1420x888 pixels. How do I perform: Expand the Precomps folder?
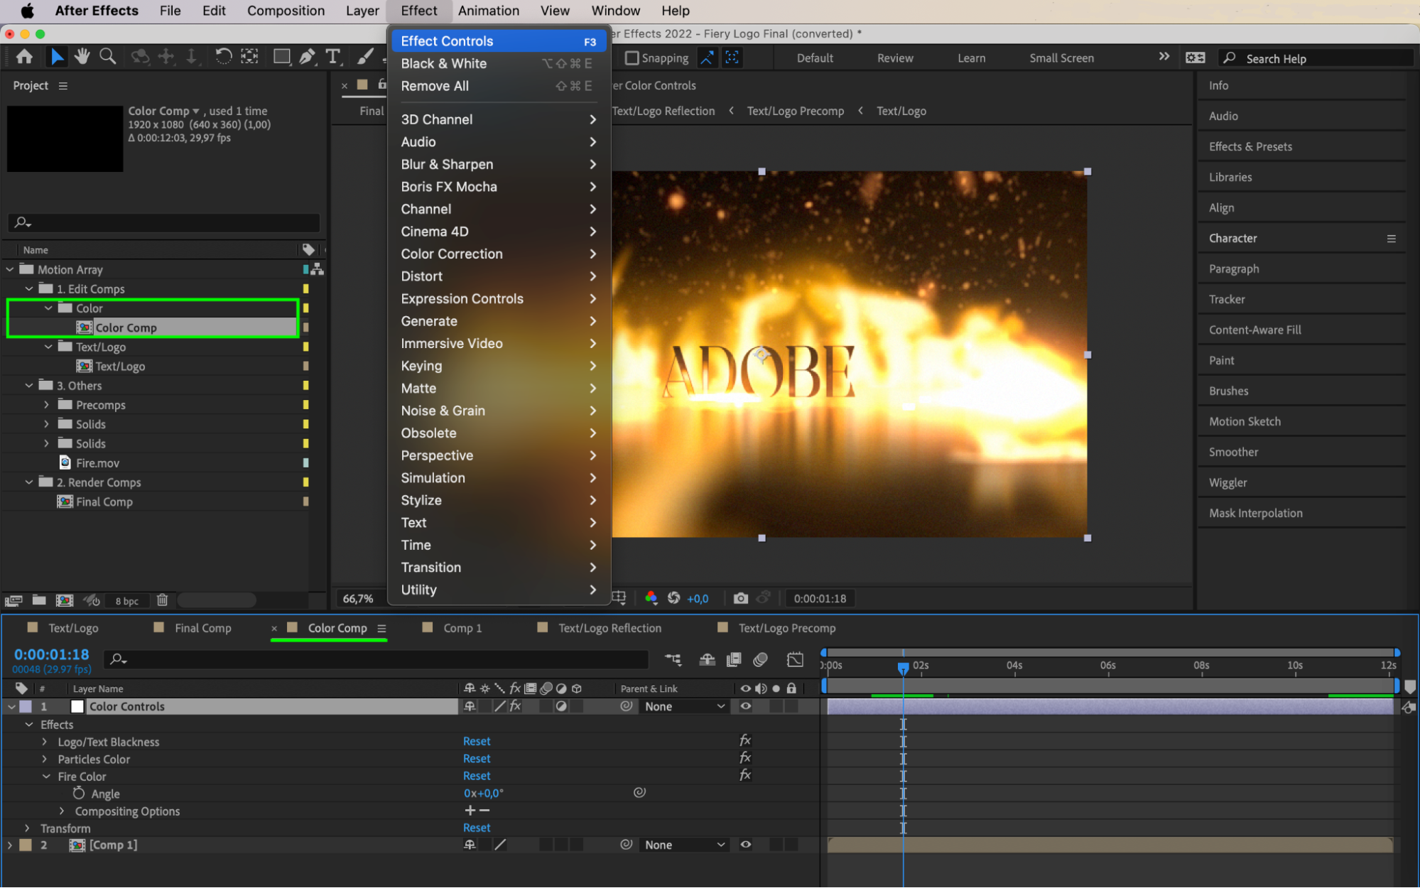(x=47, y=405)
